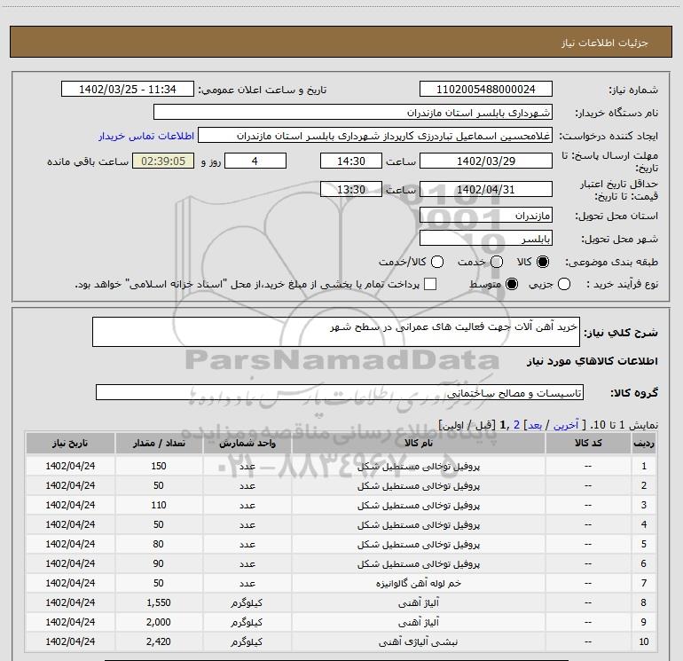The height and width of the screenshot is (661, 683).
Task: Click column header نام کالا
Action: [x=418, y=443]
